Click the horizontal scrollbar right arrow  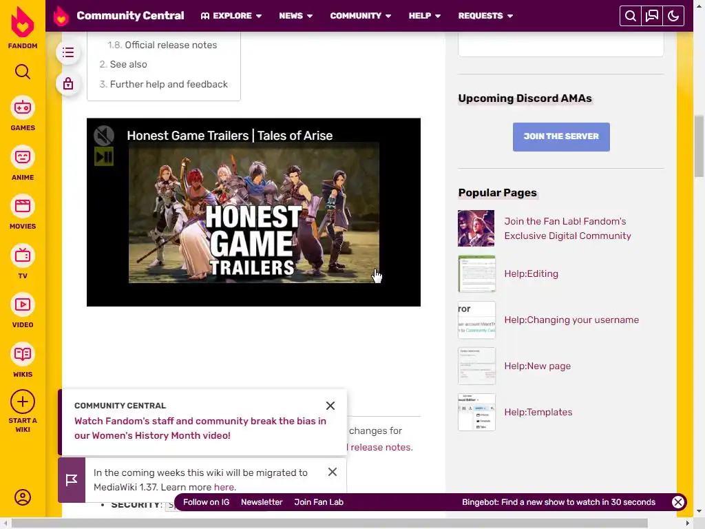(x=687, y=523)
